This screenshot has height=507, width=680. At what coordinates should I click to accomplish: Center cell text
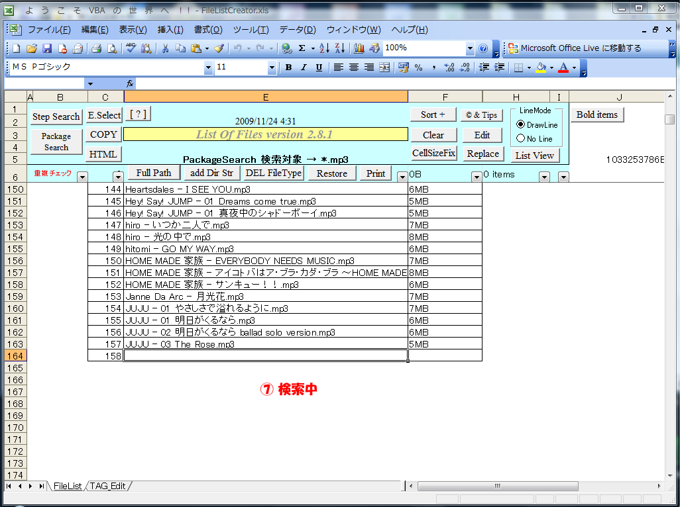pos(353,68)
